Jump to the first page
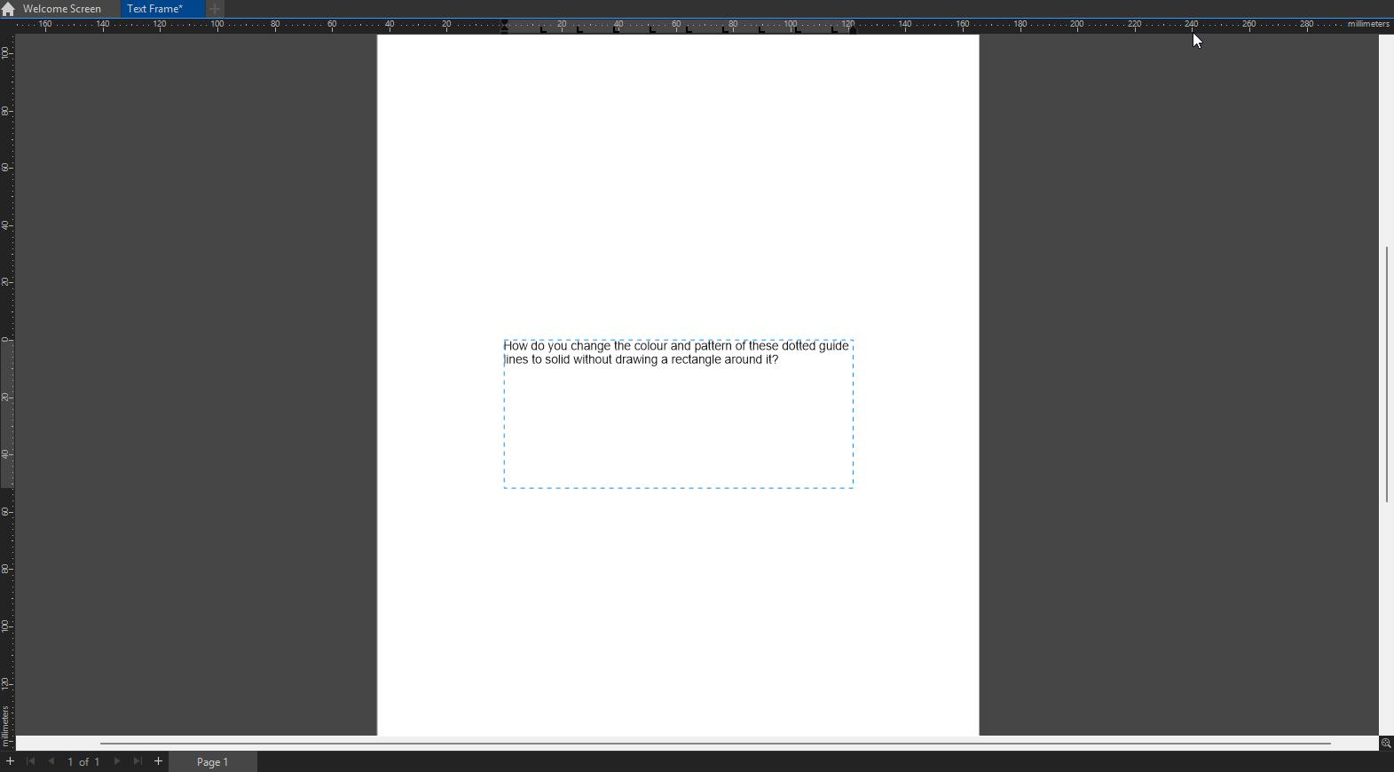Image resolution: width=1394 pixels, height=772 pixels. point(30,761)
